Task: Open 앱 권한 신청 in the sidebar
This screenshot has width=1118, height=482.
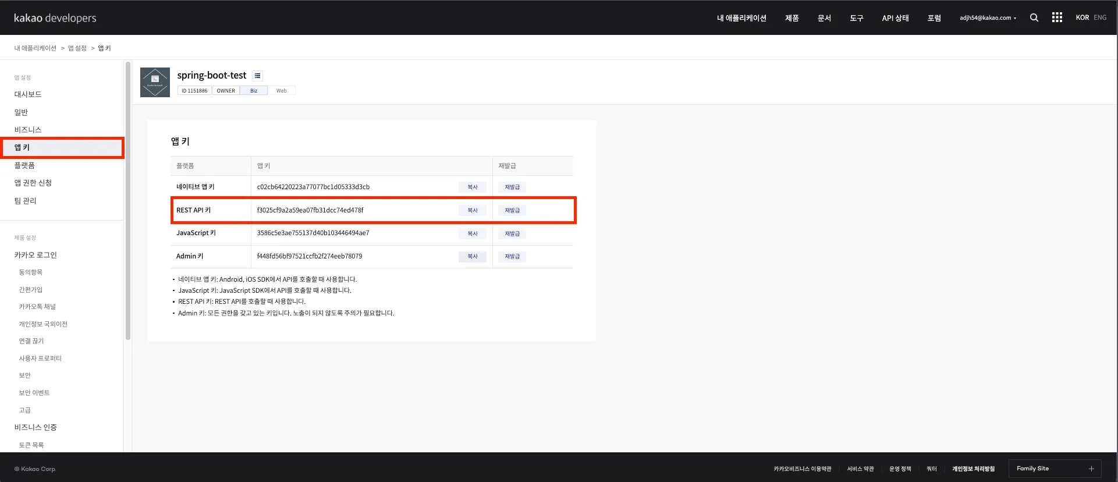Action: pos(33,183)
